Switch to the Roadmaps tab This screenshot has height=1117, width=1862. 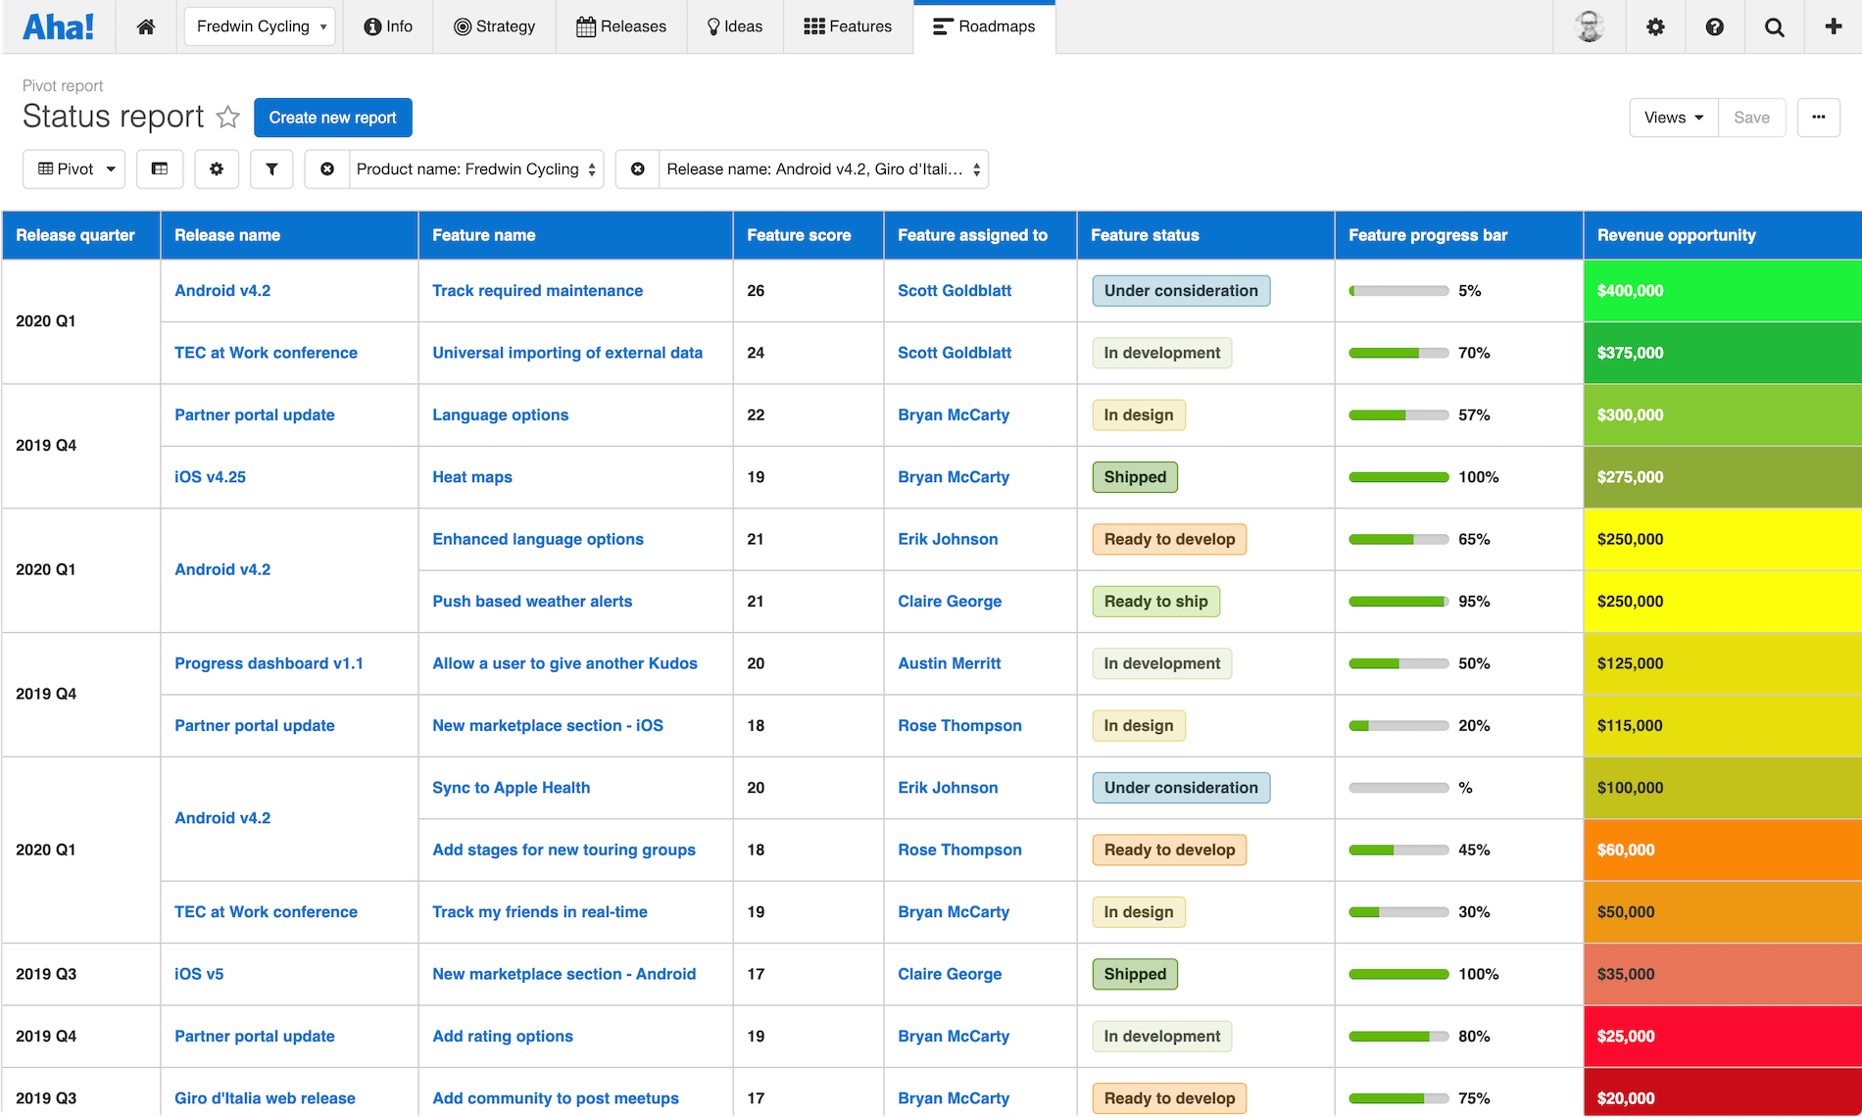[984, 26]
